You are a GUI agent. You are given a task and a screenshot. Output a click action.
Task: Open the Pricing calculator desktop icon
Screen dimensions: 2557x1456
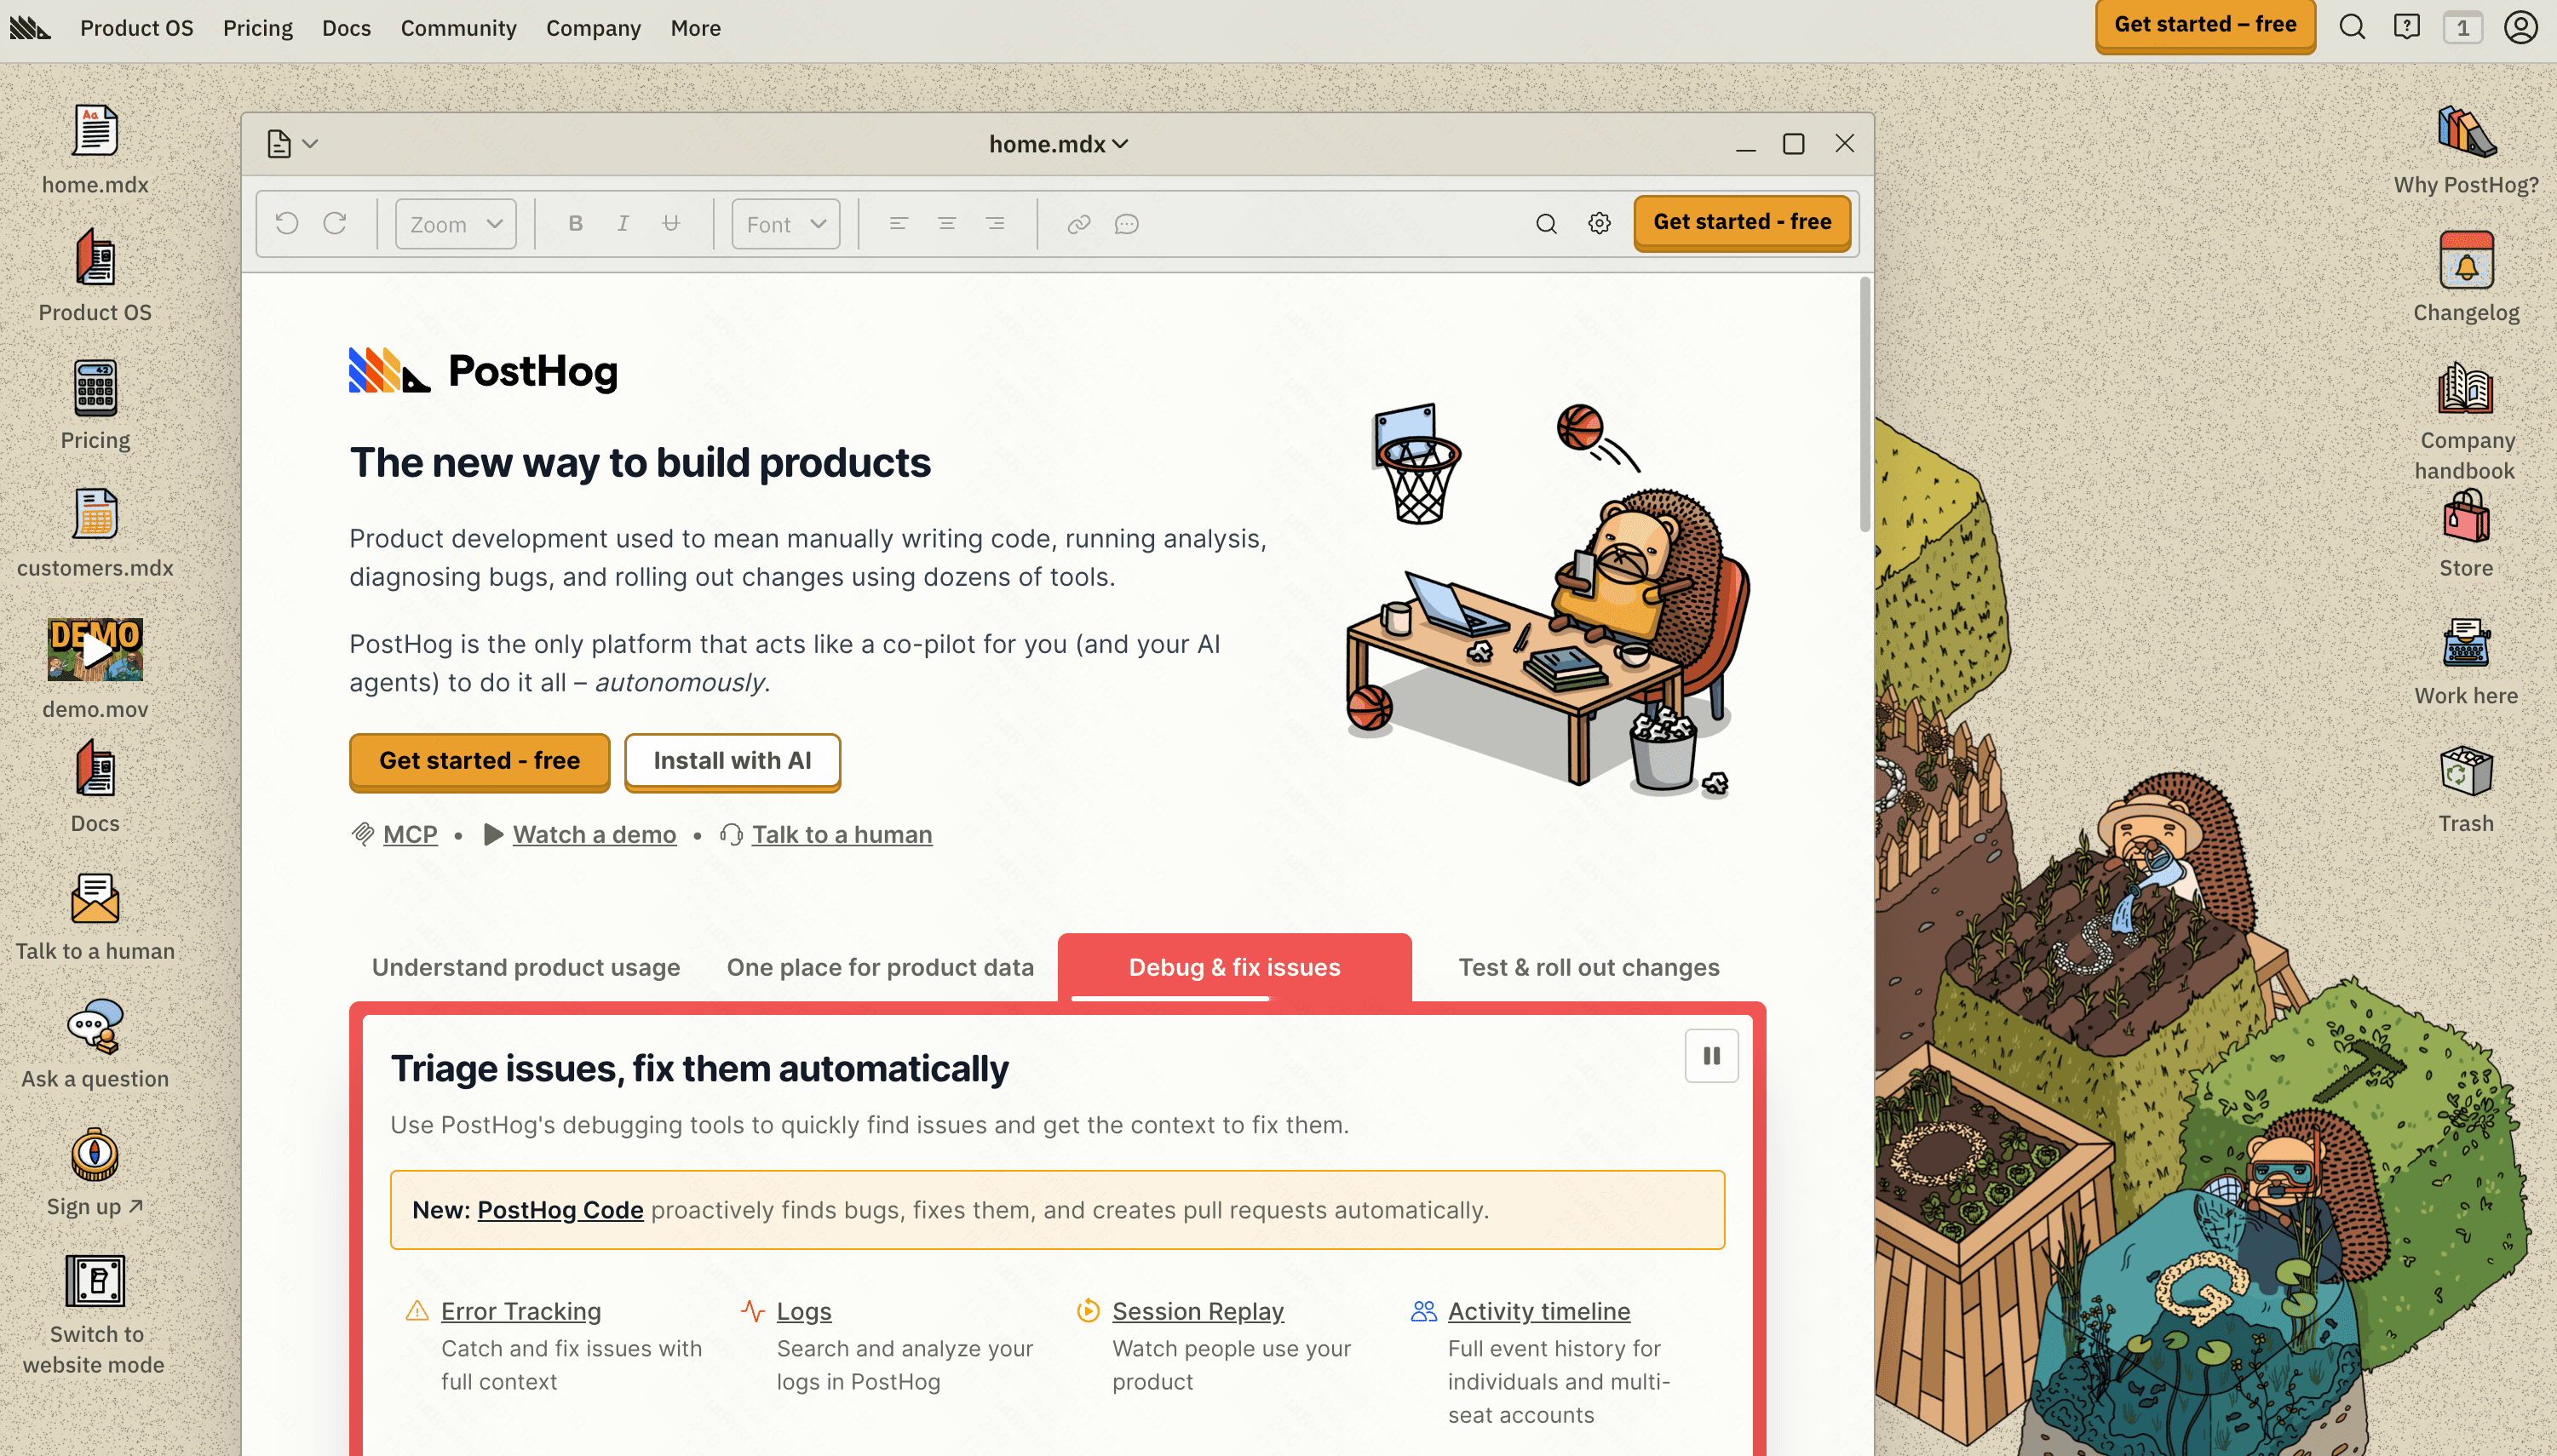(95, 388)
